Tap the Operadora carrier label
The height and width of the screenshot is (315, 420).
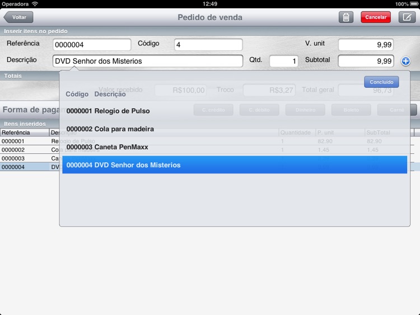click(x=15, y=4)
